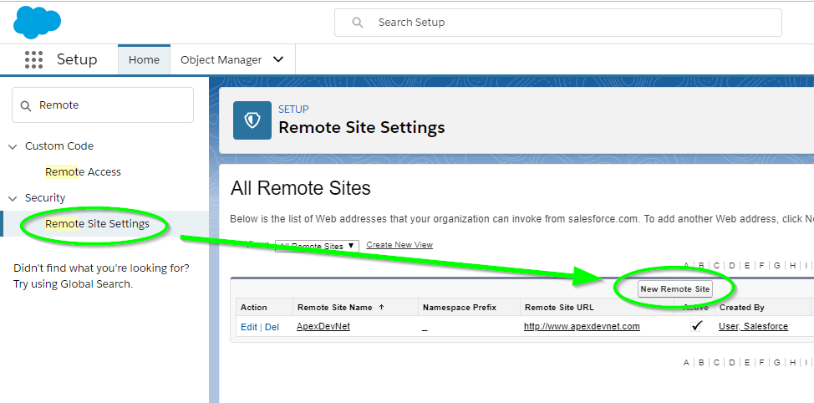814x403 pixels.
Task: Click the All Remote Sites heading
Action: (301, 188)
